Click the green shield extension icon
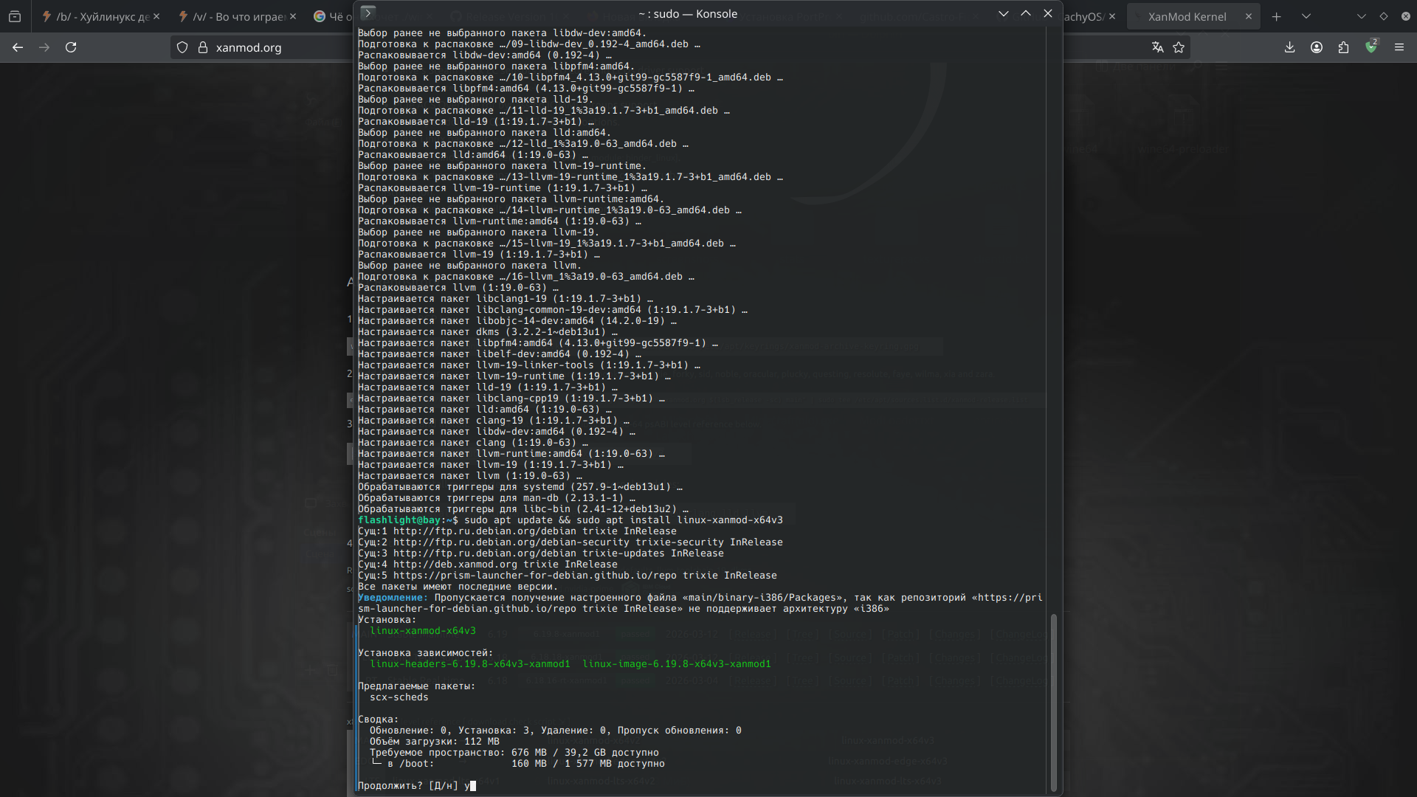Viewport: 1417px width, 797px height. click(1371, 47)
